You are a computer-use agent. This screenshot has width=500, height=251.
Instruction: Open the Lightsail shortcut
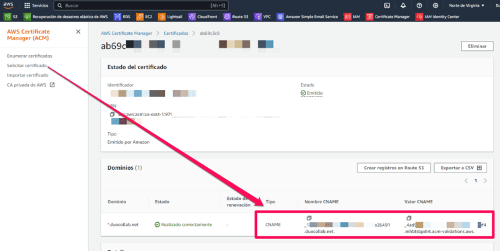pos(171,17)
